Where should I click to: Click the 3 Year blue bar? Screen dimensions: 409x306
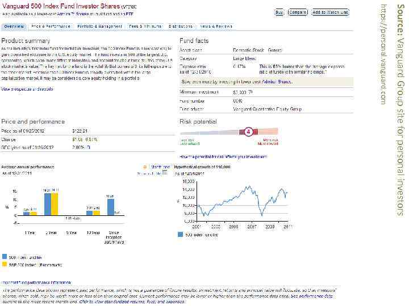[x=48, y=204]
